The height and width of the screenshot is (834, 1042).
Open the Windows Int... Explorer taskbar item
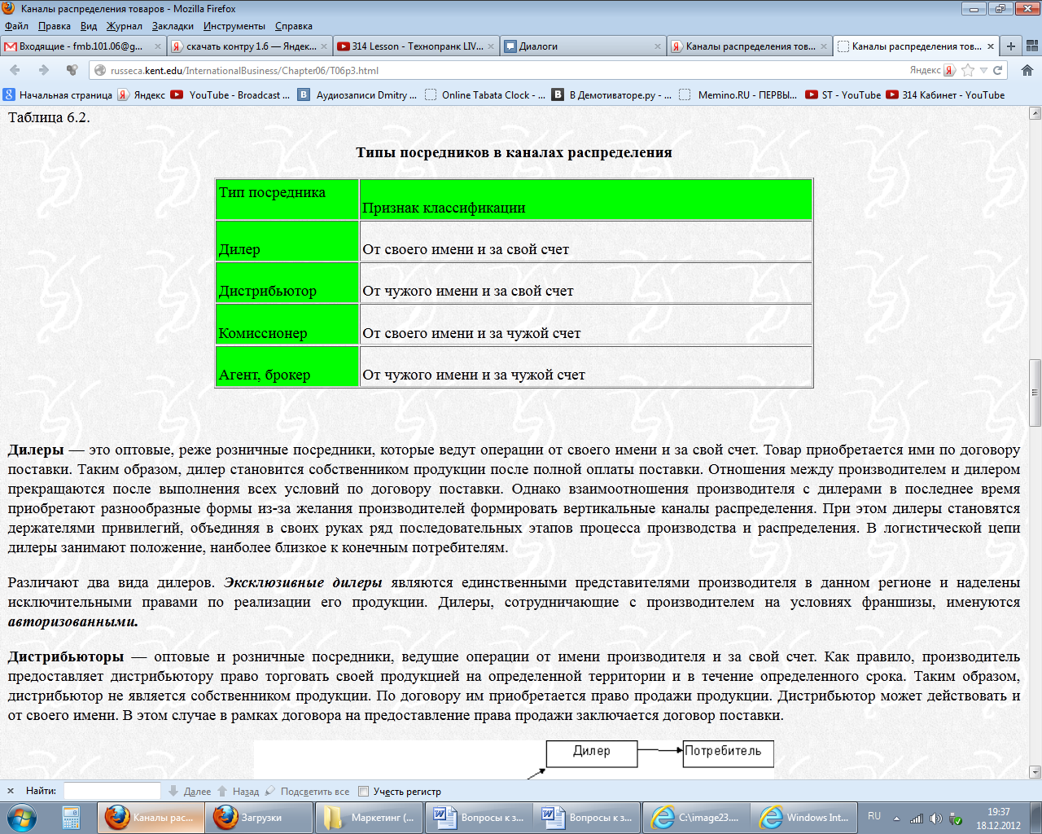804,817
